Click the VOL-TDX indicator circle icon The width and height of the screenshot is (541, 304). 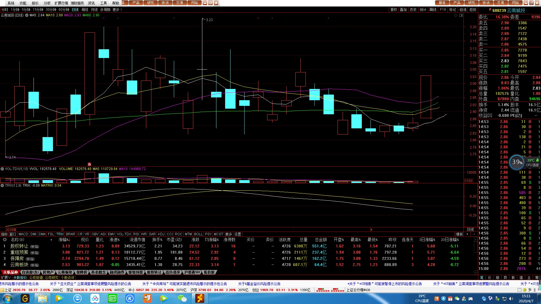point(2,169)
